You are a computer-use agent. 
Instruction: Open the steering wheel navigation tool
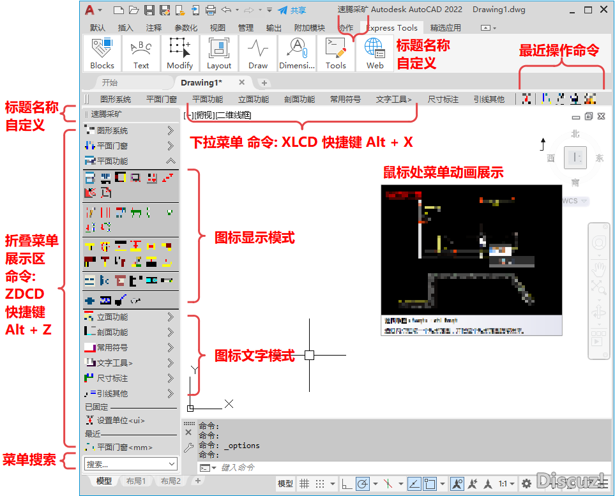(x=598, y=243)
